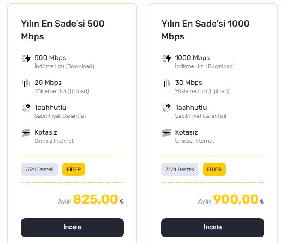Click the 900,00 monthly price

coord(236,199)
